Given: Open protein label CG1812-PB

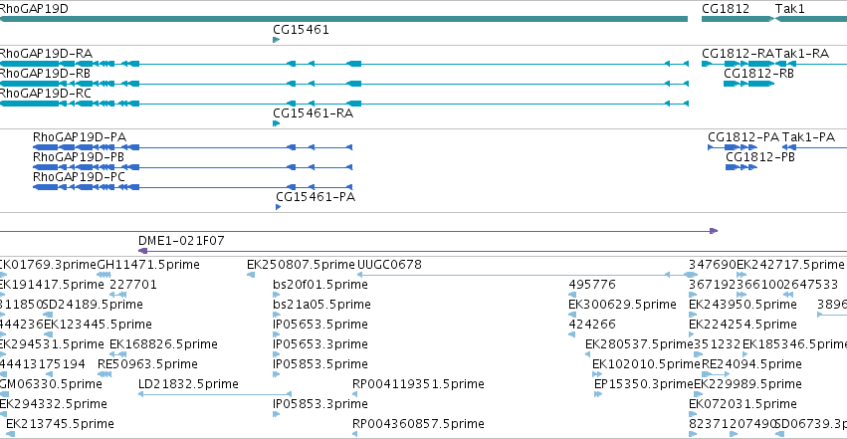Looking at the screenshot, I should coord(760,156).
